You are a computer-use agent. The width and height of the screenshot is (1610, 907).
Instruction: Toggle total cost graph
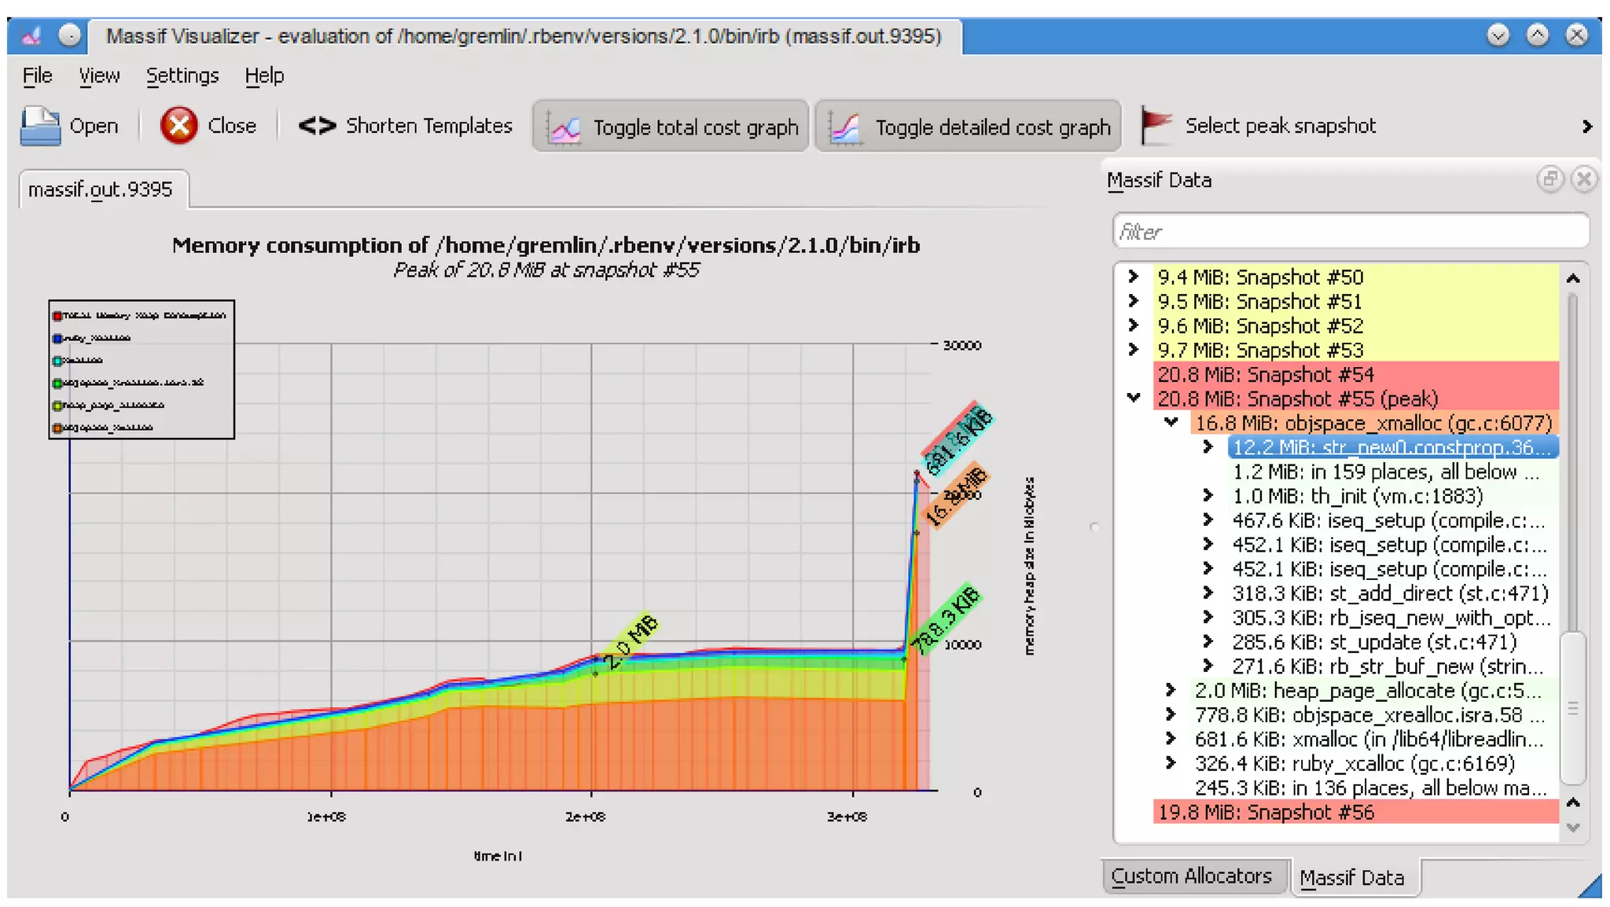[x=671, y=127]
